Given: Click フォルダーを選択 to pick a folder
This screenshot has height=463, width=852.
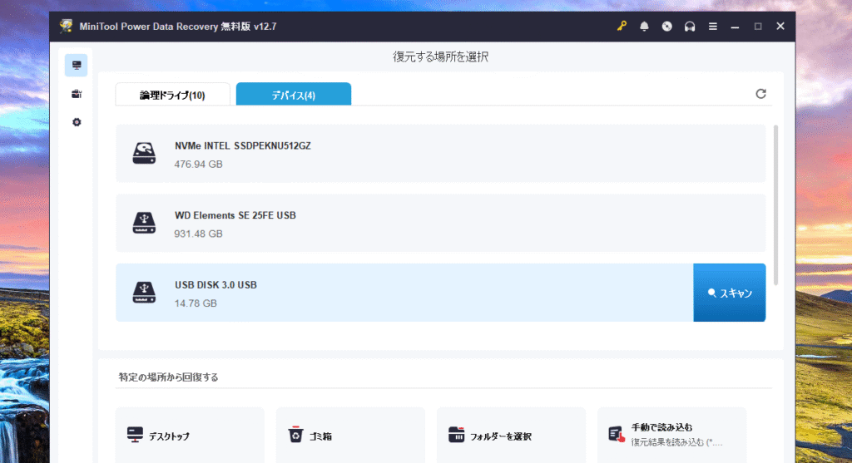Looking at the screenshot, I should pos(511,435).
